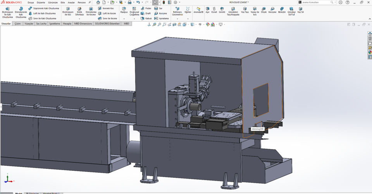Click the Esnet flex tool

(x=214, y=10)
